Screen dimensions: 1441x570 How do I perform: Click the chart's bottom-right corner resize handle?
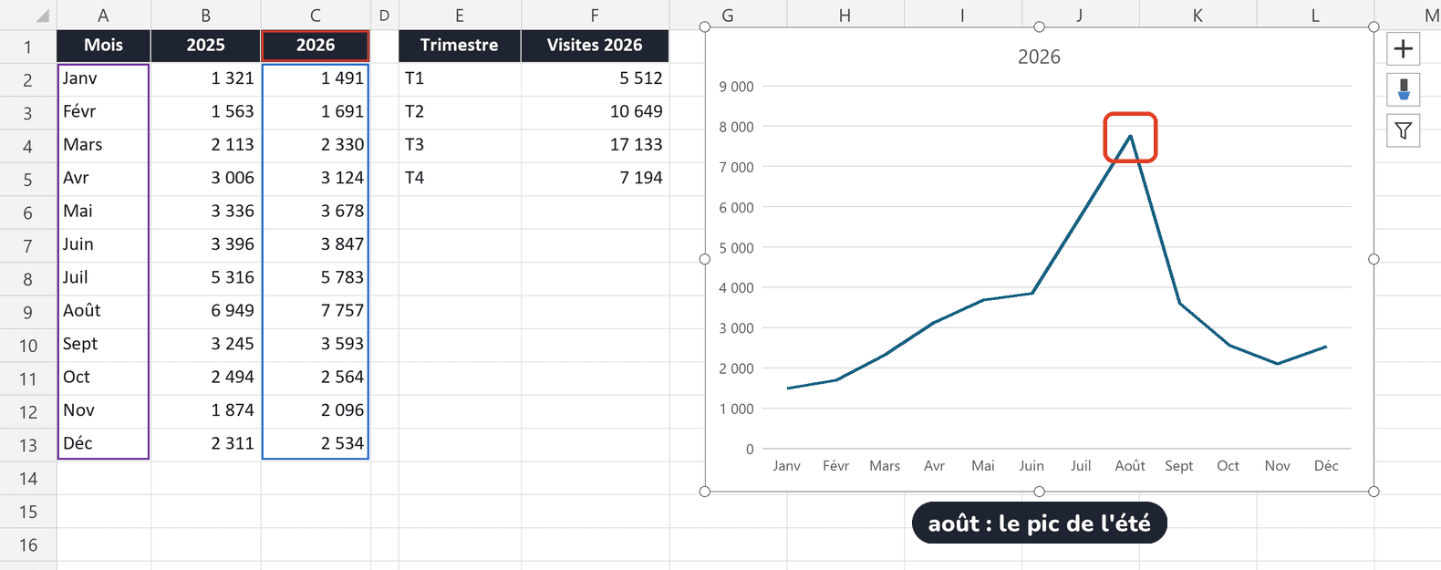click(1374, 492)
